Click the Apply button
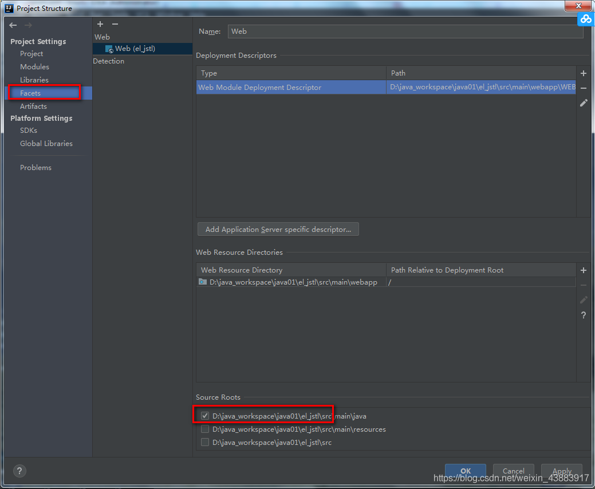 [562, 471]
